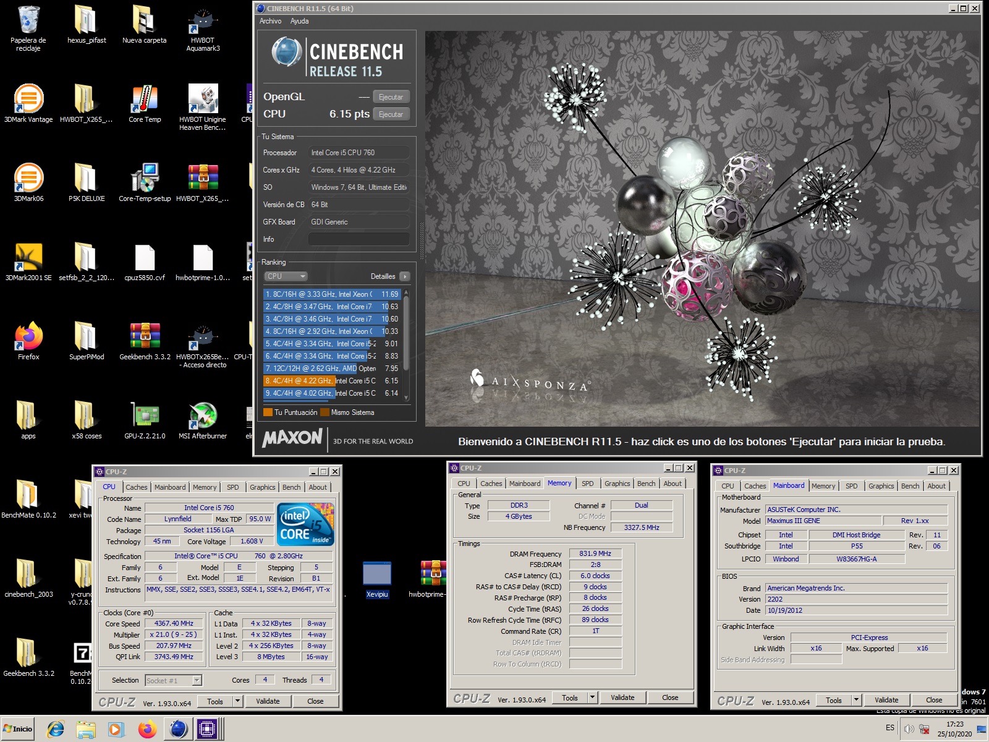
Task: Run the OpenGL test with Ejecutar
Action: point(391,97)
